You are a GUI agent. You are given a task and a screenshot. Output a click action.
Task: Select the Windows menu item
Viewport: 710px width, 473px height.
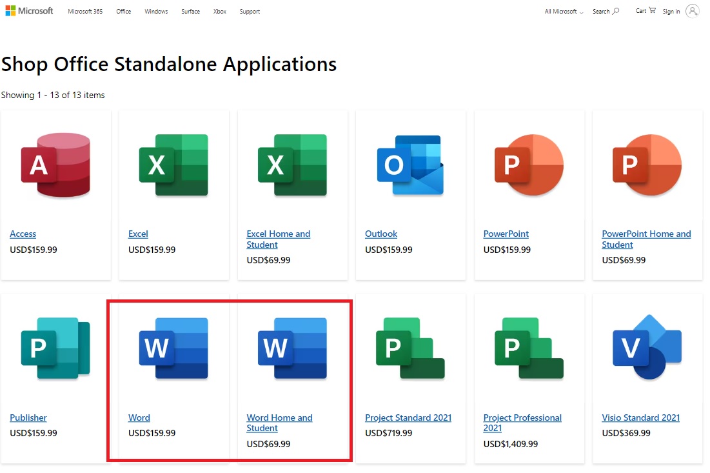pyautogui.click(x=155, y=11)
